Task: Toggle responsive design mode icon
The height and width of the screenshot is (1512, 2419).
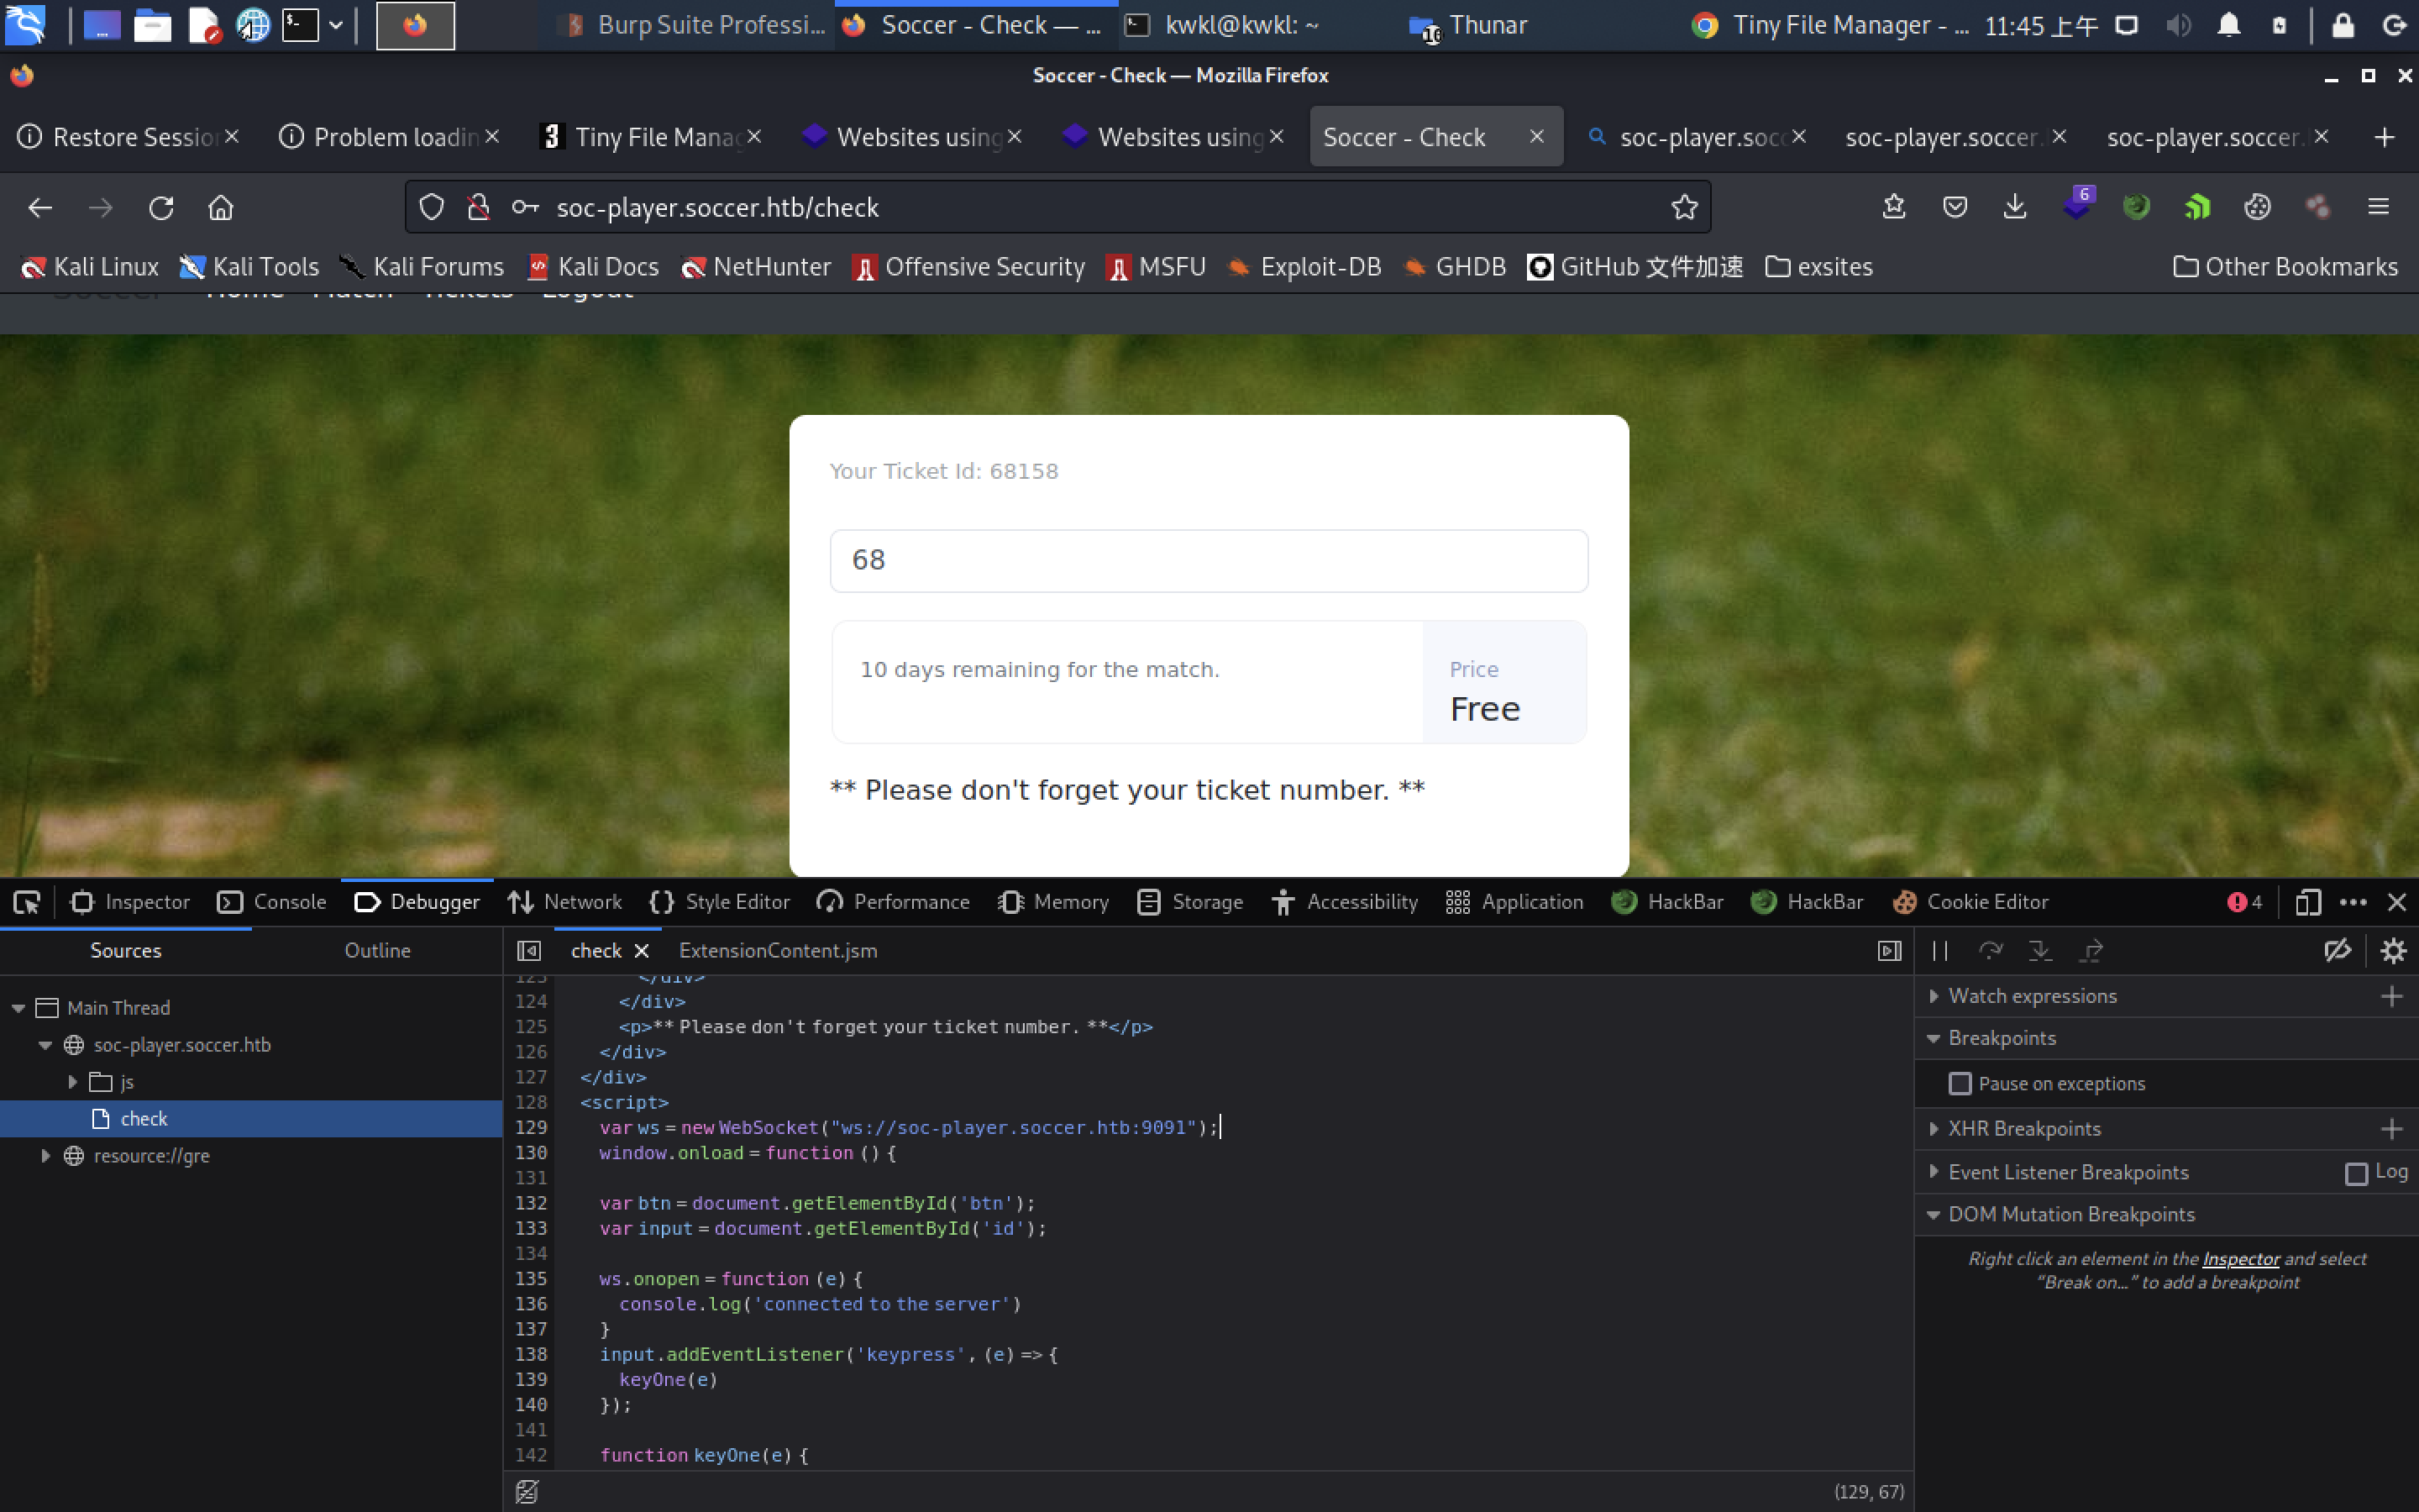Action: click(2307, 902)
